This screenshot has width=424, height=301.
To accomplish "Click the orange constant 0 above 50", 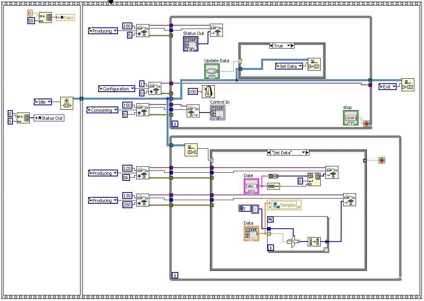I will (30, 13).
